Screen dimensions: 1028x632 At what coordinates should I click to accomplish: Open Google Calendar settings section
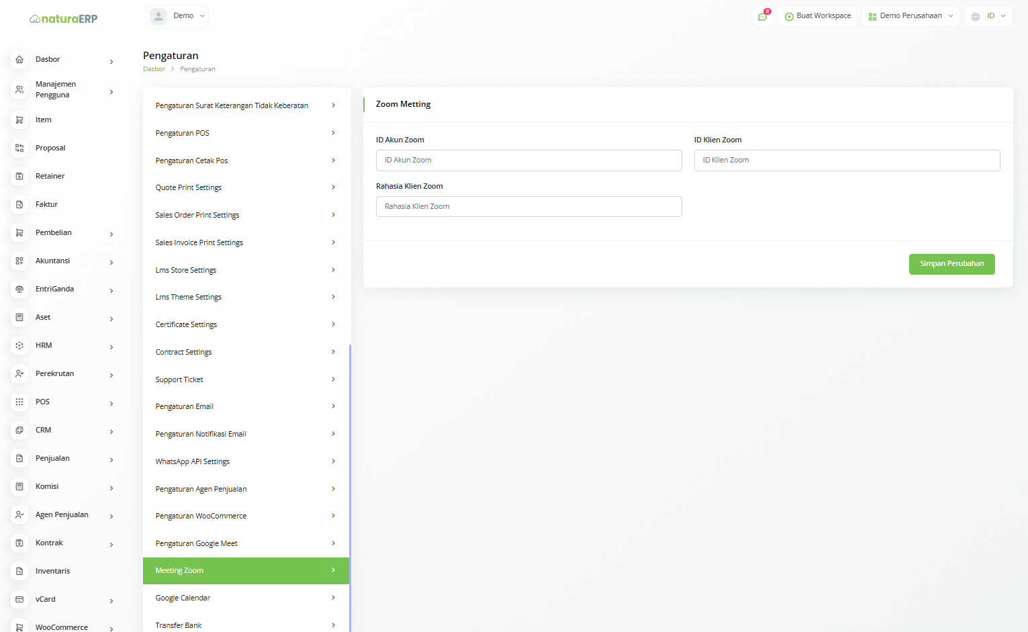click(246, 598)
